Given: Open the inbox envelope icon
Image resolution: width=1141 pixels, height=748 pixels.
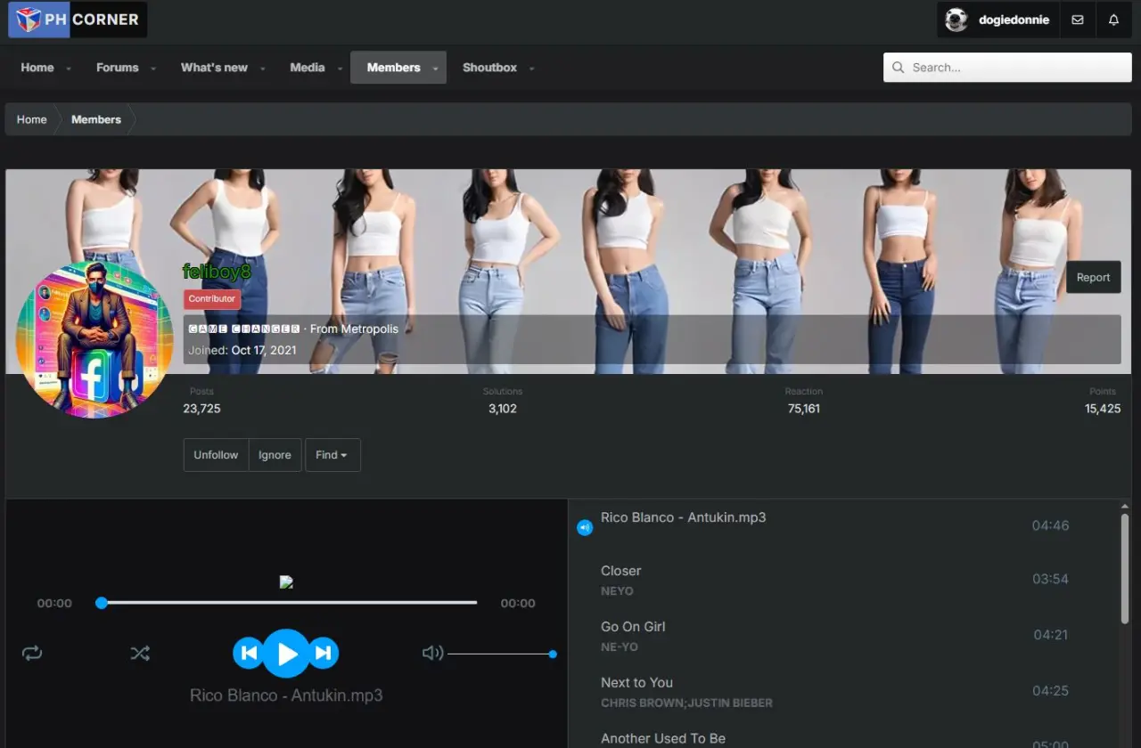Looking at the screenshot, I should tap(1078, 20).
